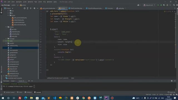Open the Tools menu
The width and height of the screenshot is (178, 100).
tap(40, 2)
